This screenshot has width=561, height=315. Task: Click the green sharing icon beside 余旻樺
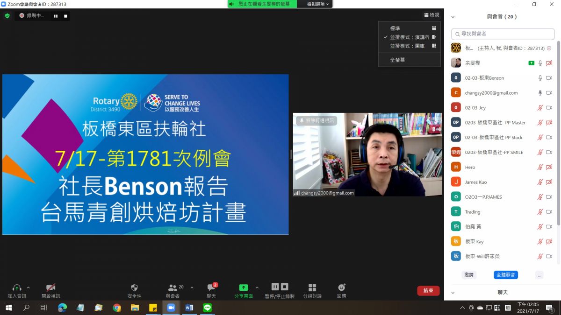pos(531,63)
